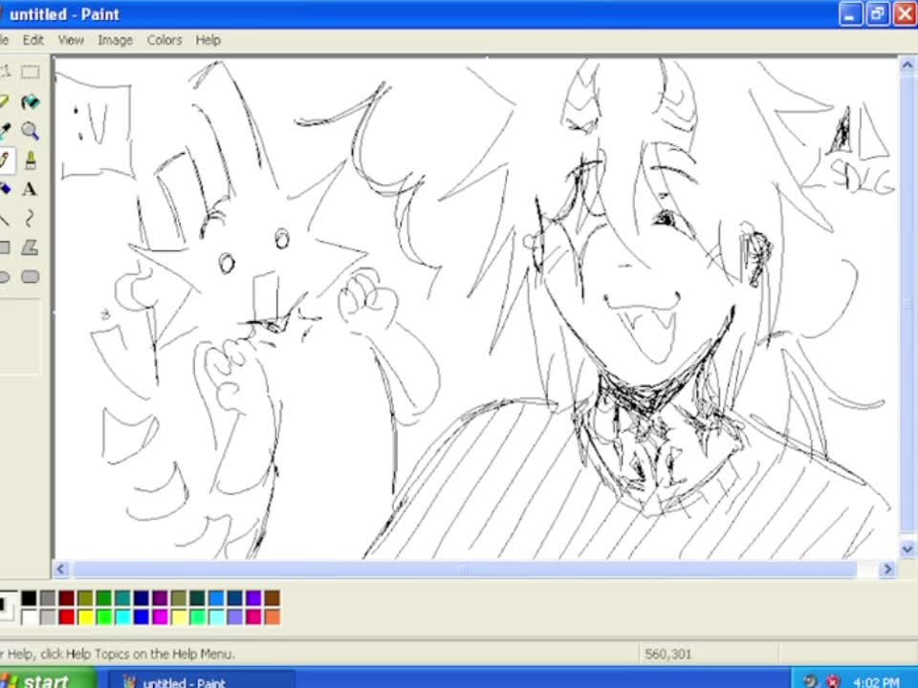Select the rectangular Select tool
The image size is (918, 688).
click(31, 72)
